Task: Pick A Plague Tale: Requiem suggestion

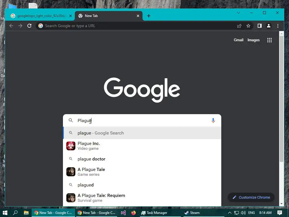Action: pyautogui.click(x=142, y=198)
